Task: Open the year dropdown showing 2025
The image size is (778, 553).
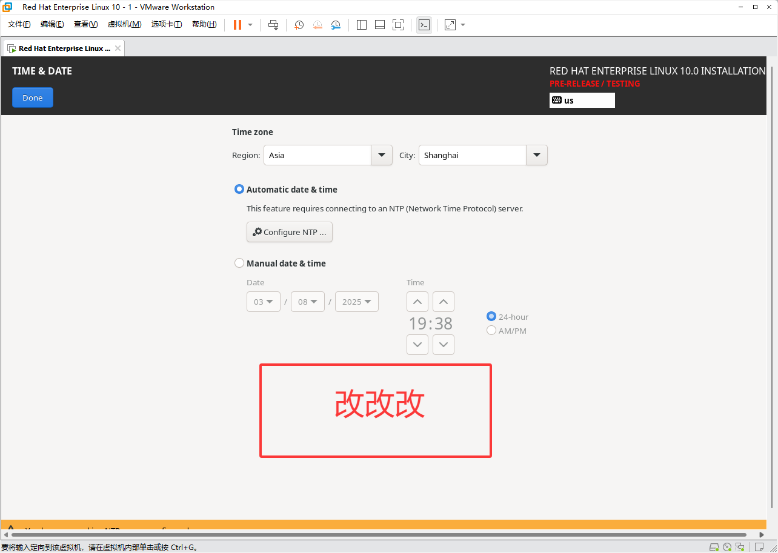Action: click(x=357, y=302)
